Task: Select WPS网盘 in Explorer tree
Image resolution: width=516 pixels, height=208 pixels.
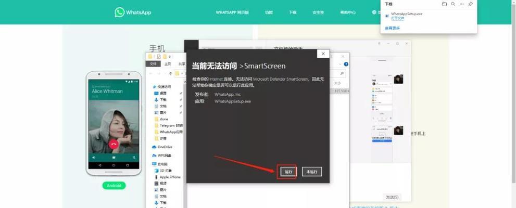Action: [x=162, y=155]
